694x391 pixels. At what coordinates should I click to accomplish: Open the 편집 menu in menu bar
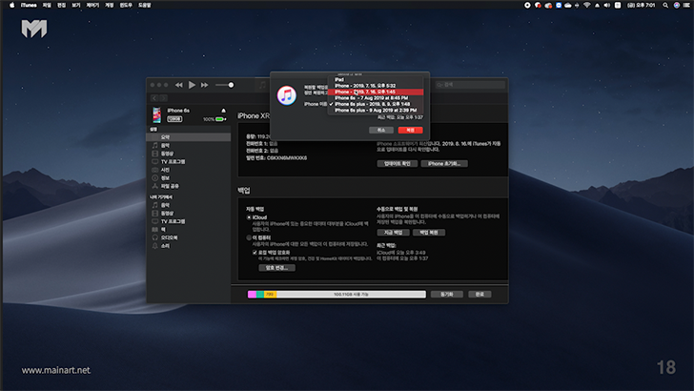pyautogui.click(x=62, y=6)
